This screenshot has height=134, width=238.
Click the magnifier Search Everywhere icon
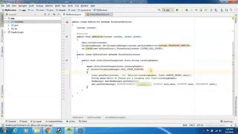(x=231, y=10)
